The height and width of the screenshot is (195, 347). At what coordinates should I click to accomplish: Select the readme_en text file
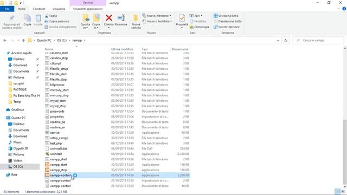click(x=57, y=127)
